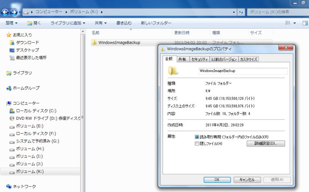This screenshot has width=309, height=192.
Task: Select ボリューム (H:) in navigation tree
Action: (30, 149)
